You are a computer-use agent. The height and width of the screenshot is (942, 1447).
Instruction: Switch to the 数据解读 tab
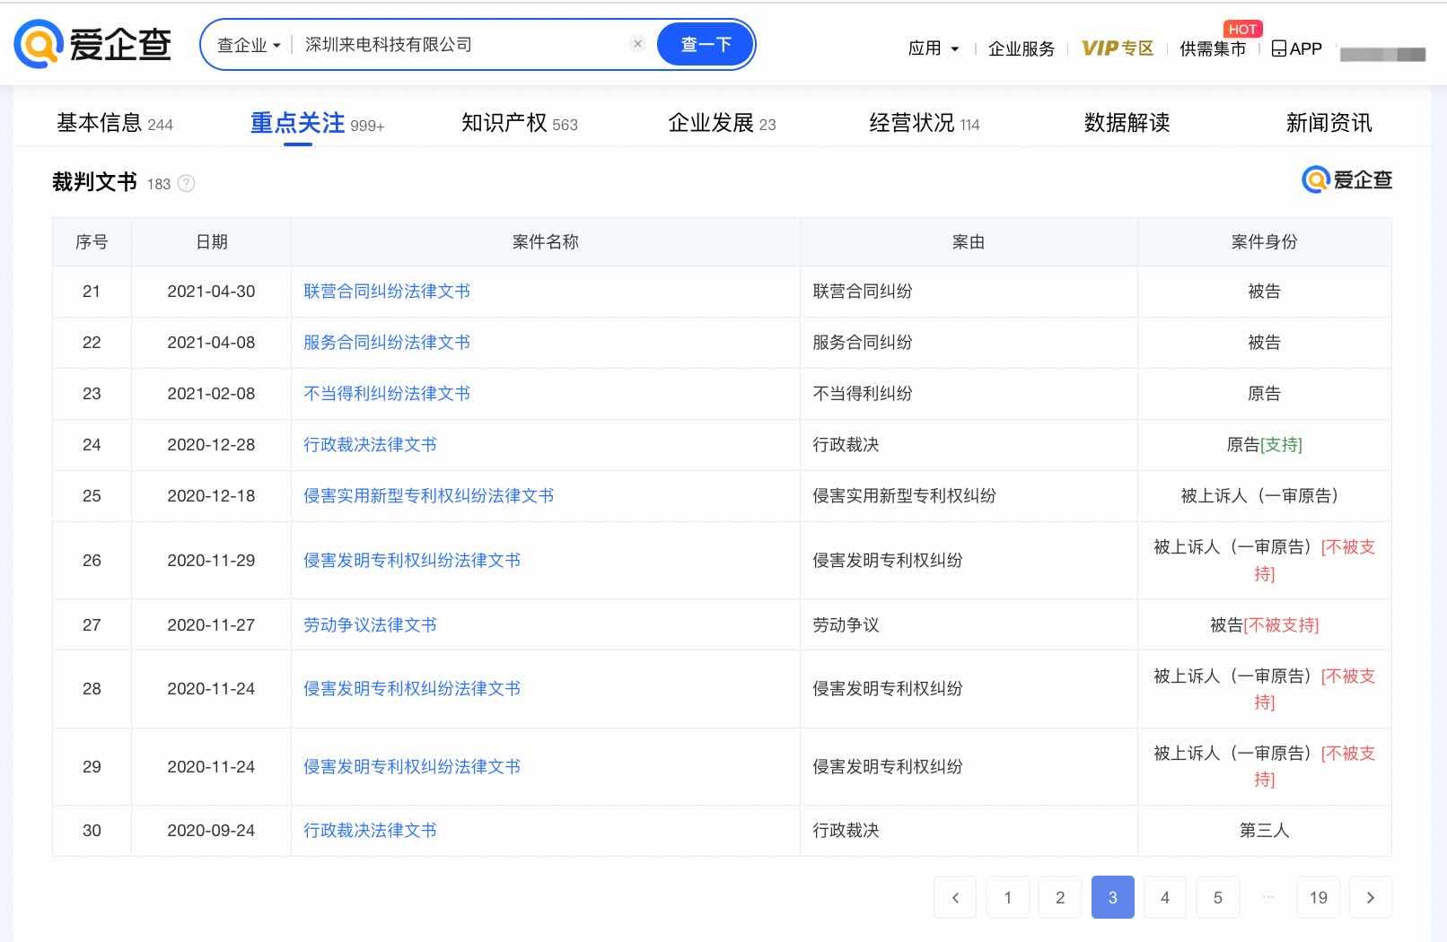[x=1127, y=123]
